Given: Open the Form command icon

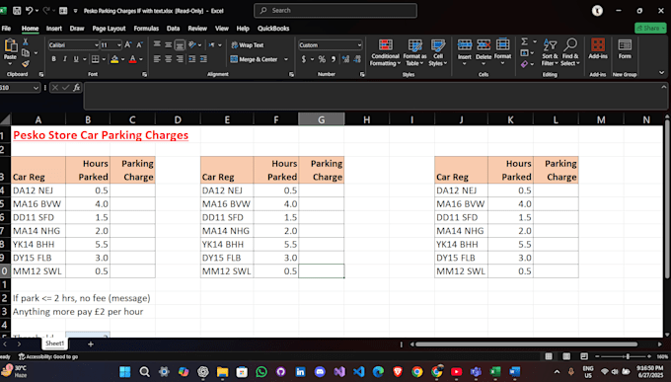Looking at the screenshot, I should click(625, 48).
